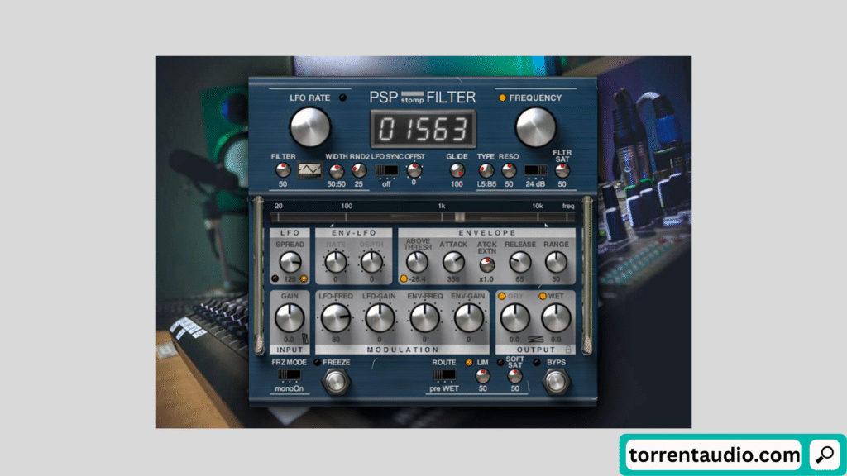Toggle the FREQUENCY orange LED
The image size is (847, 476).
pyautogui.click(x=501, y=98)
